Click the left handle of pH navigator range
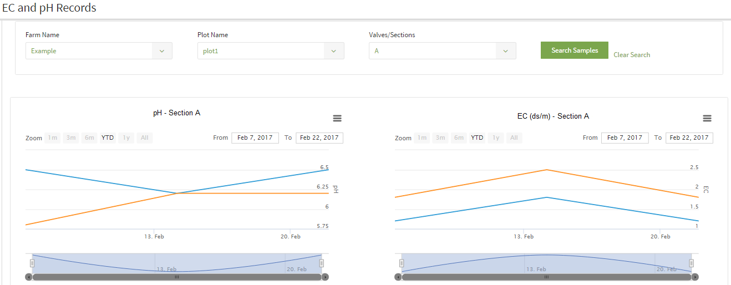 tap(32, 263)
